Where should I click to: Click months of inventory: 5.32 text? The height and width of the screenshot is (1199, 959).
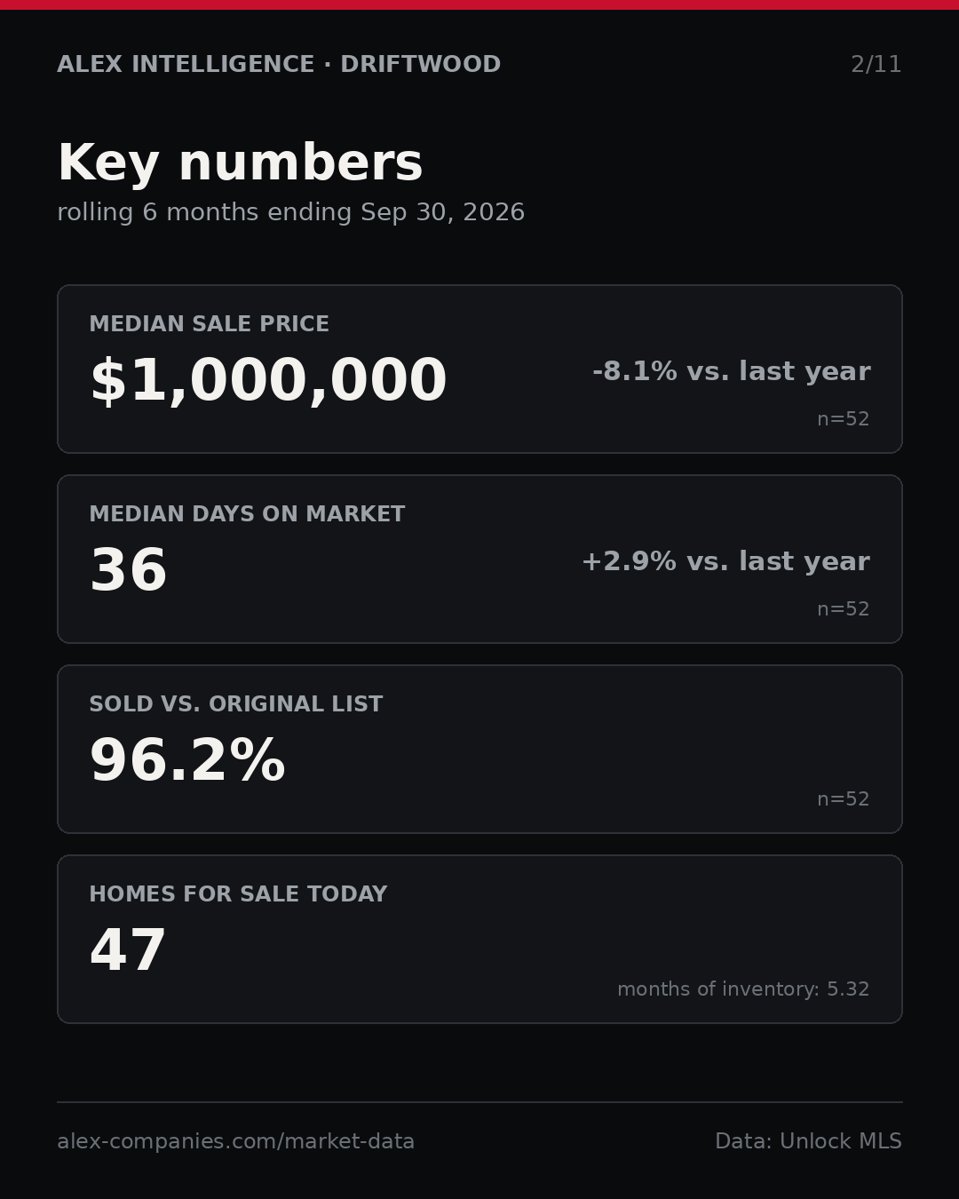pos(743,989)
